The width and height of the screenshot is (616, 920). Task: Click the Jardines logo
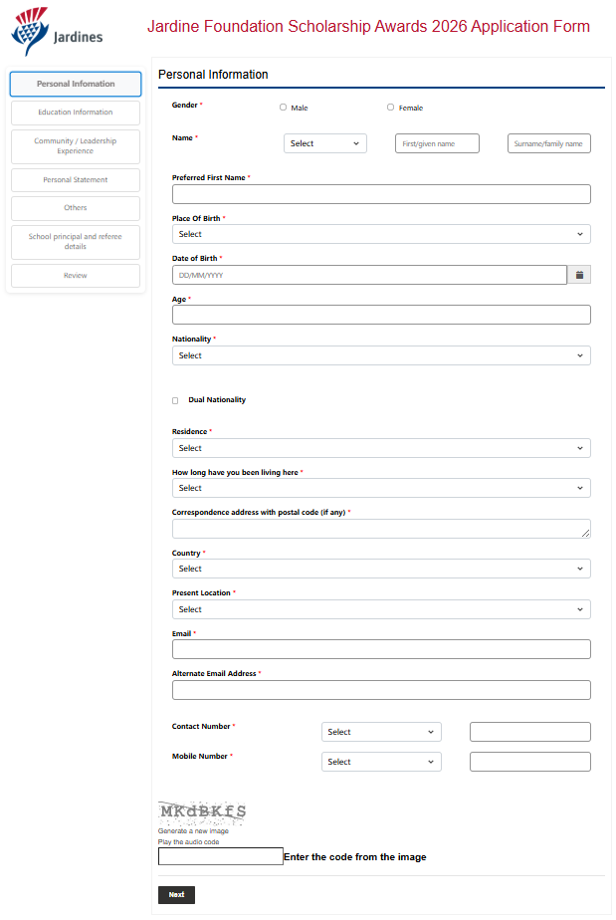(x=57, y=34)
